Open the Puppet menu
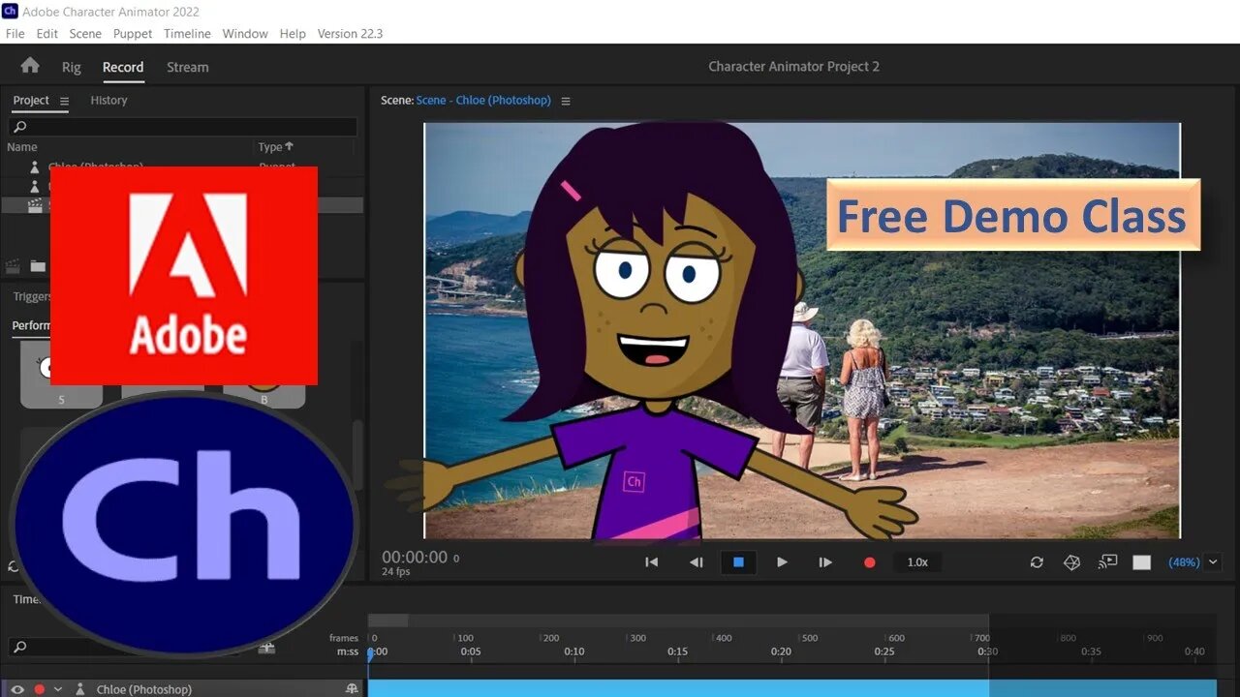 [133, 33]
